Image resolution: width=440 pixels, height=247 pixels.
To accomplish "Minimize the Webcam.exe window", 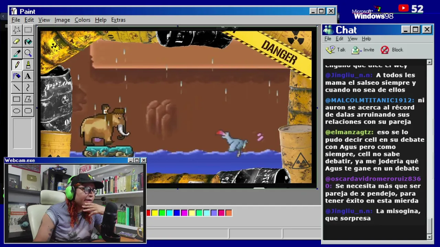I will click(131, 160).
